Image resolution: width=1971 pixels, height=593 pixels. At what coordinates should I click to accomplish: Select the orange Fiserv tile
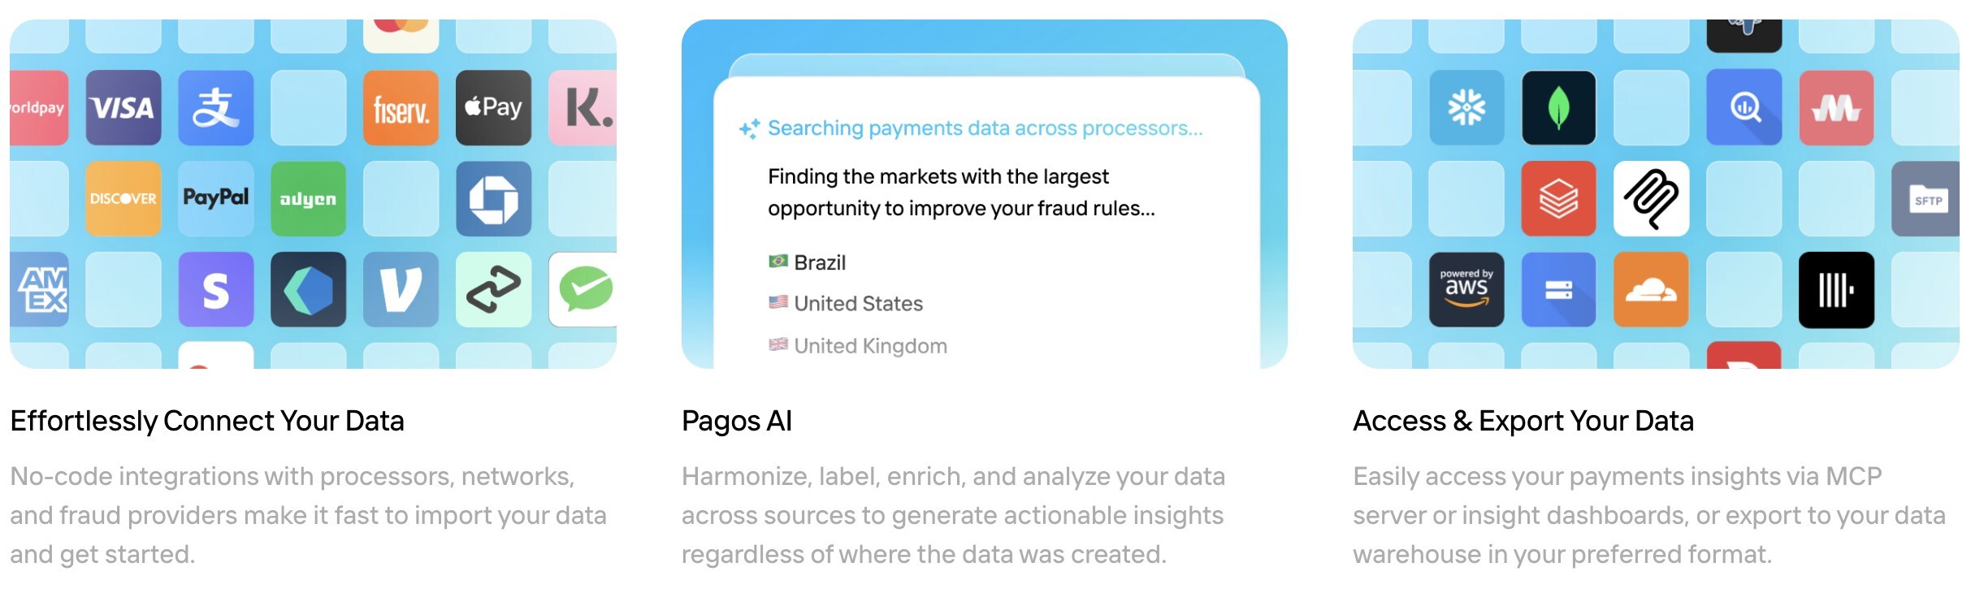401,108
